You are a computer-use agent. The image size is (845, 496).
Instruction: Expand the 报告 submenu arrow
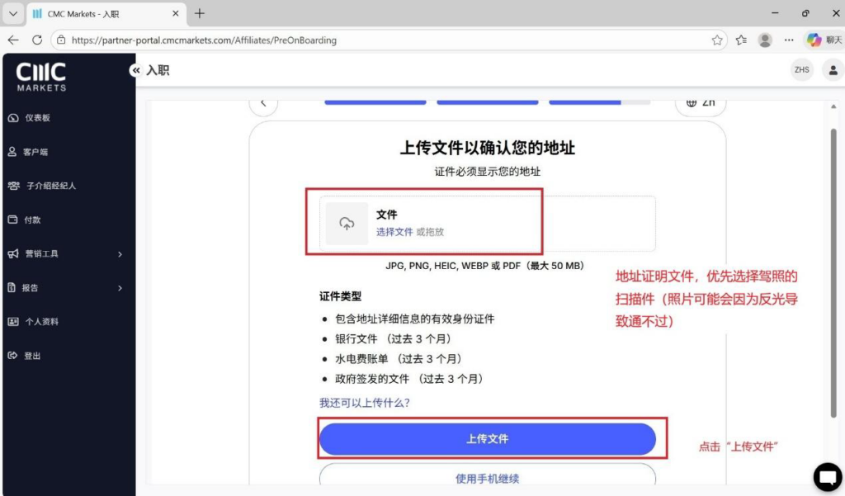[x=120, y=288]
